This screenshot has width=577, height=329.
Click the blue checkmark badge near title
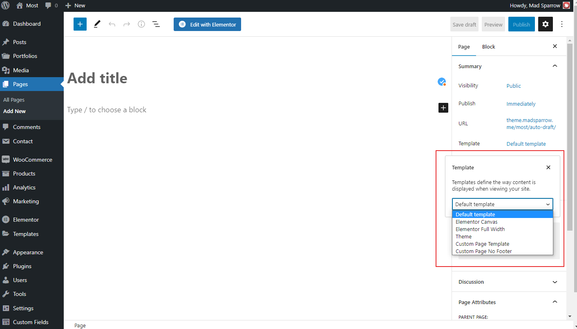442,82
